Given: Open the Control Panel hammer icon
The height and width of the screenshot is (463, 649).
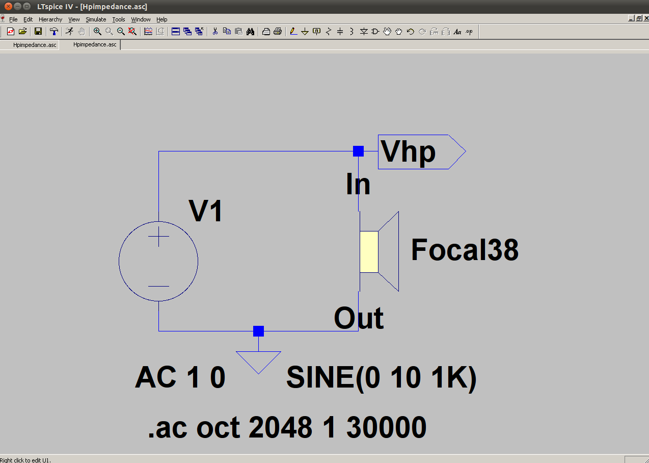Looking at the screenshot, I should [x=53, y=32].
